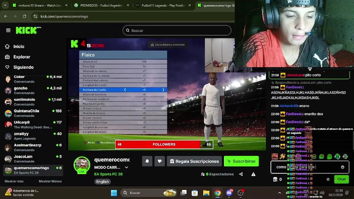Open Axelmartinezrp channel in sidebar

coord(33,147)
